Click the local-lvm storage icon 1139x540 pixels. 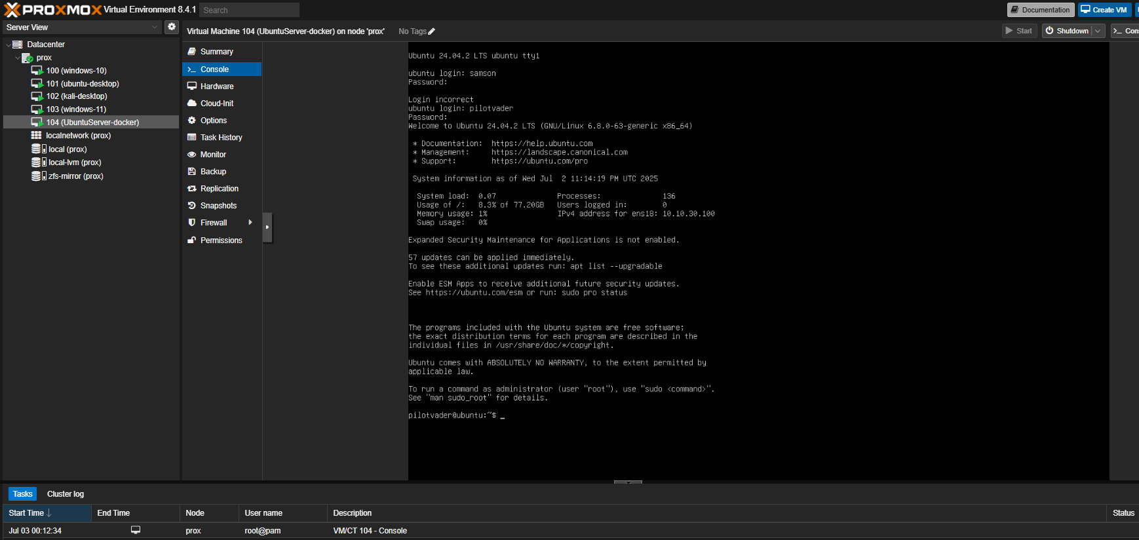tap(39, 163)
